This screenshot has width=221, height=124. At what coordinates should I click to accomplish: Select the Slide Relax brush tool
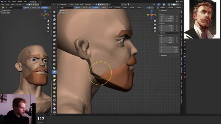(54, 100)
